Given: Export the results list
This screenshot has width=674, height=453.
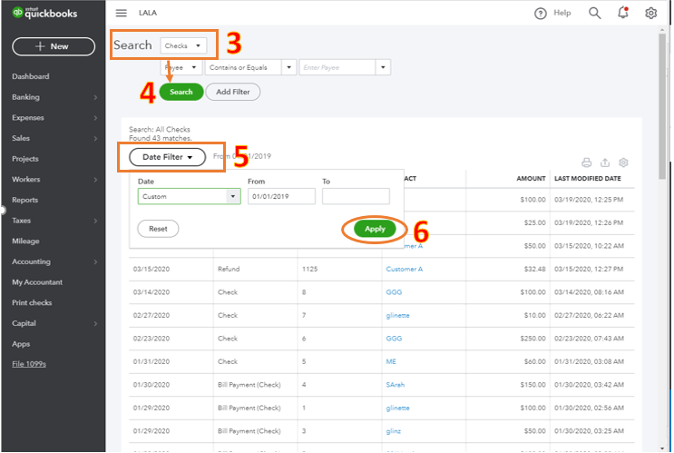Looking at the screenshot, I should coord(605,162).
